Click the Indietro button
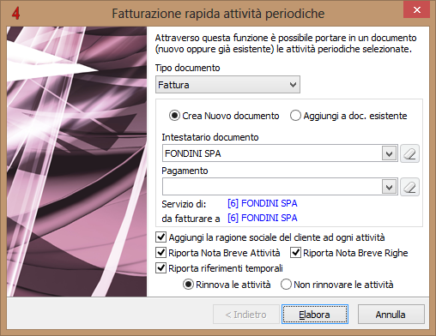 246,315
